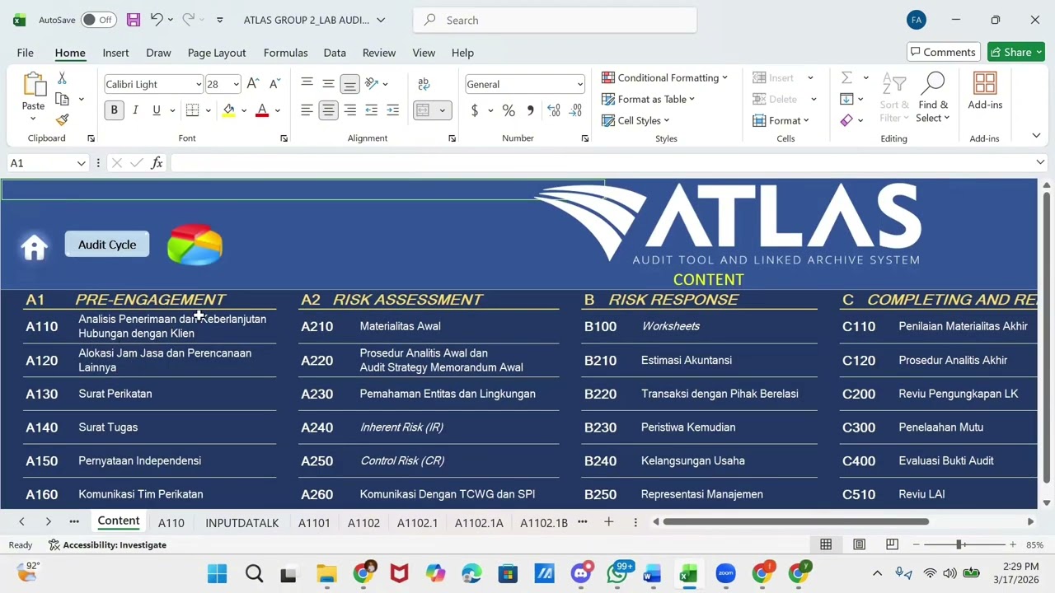Switch to the A1102.1A sheet tab
The width and height of the screenshot is (1055, 593).
479,523
